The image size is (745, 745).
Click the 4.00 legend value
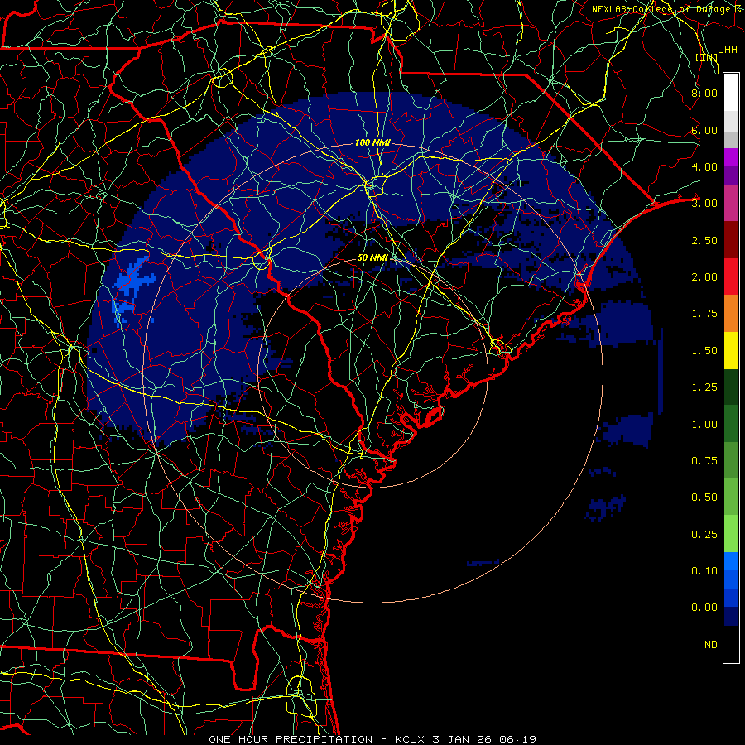click(x=704, y=166)
